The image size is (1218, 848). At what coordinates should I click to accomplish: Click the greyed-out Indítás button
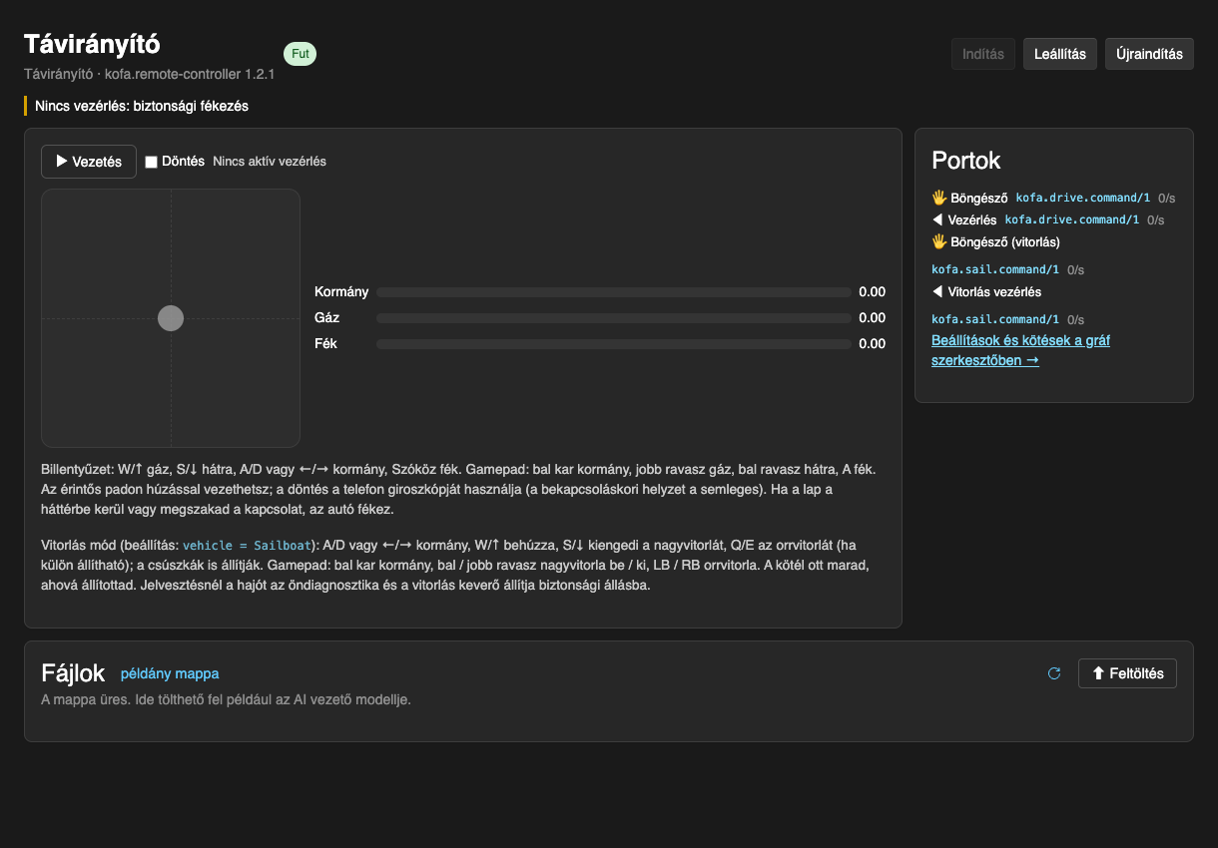point(983,54)
